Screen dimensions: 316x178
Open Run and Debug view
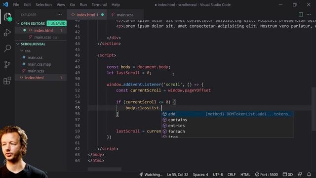point(7,33)
